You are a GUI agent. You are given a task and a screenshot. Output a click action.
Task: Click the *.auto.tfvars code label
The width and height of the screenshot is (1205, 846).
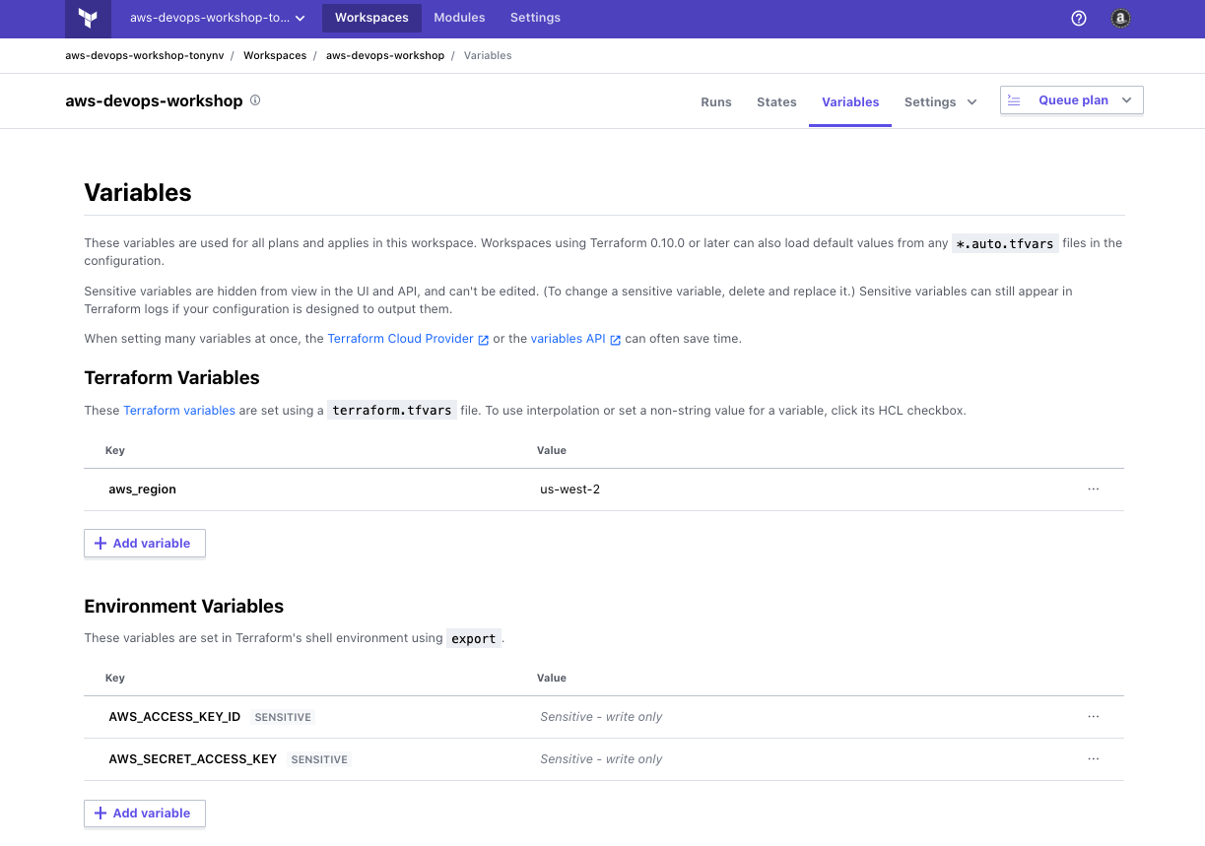[x=1005, y=243]
